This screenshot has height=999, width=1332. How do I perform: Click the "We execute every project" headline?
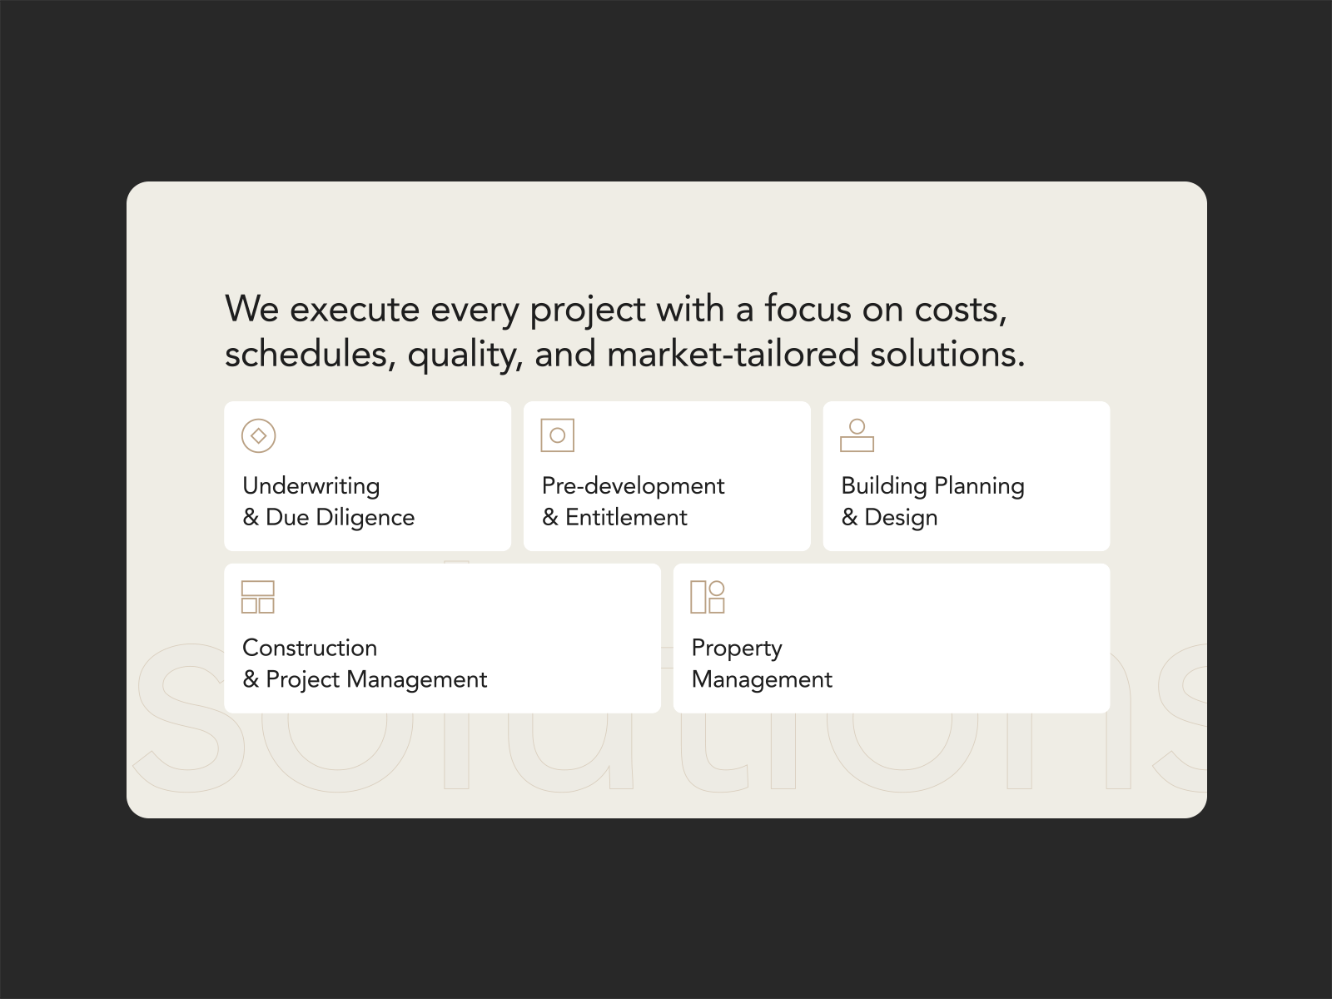pyautogui.click(x=616, y=310)
